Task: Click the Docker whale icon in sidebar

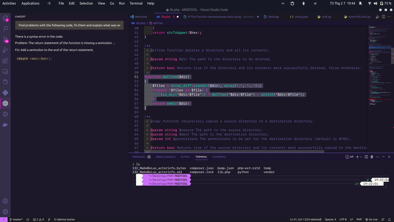Action: pyautogui.click(x=5, y=124)
